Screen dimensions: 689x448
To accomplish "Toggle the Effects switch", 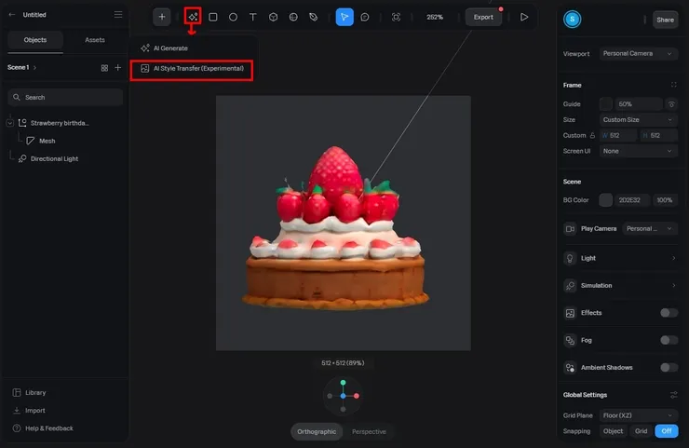I will coord(669,313).
